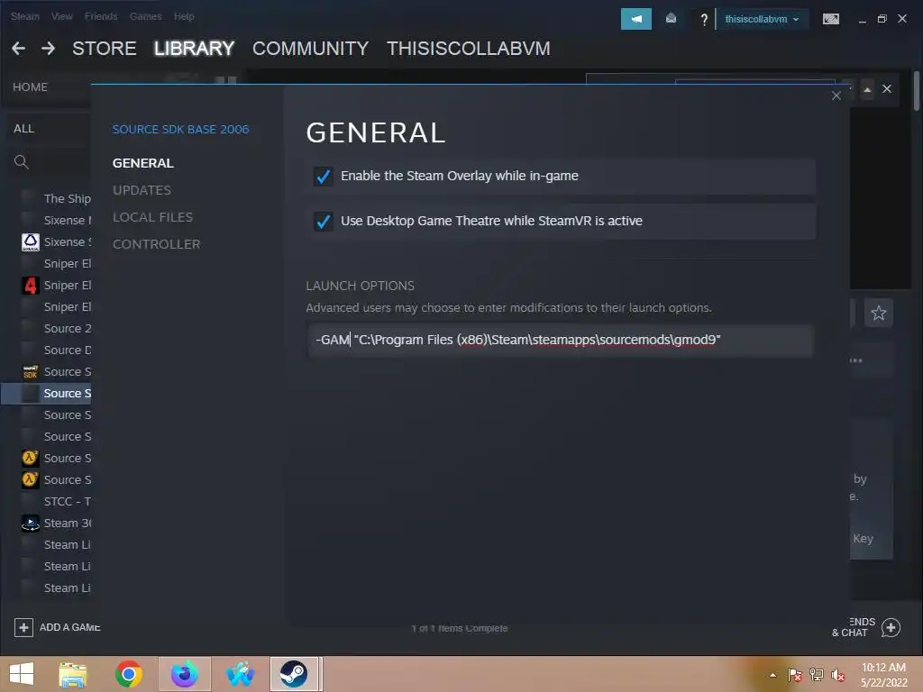This screenshot has height=692, width=923.
Task: Open the Friends menu
Action: click(101, 16)
